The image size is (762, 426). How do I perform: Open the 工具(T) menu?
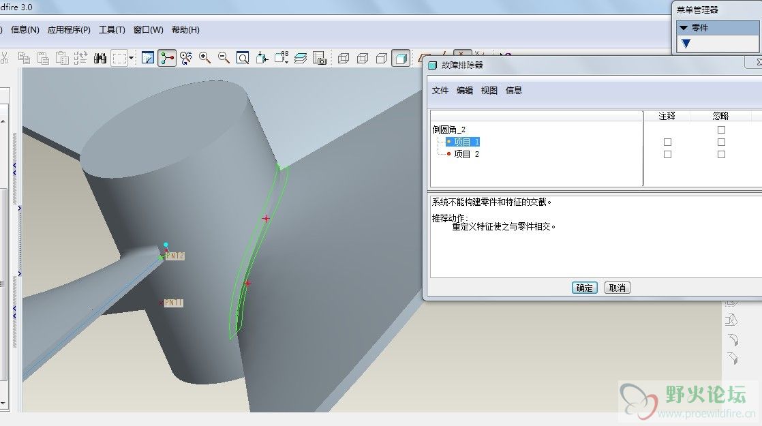112,29
